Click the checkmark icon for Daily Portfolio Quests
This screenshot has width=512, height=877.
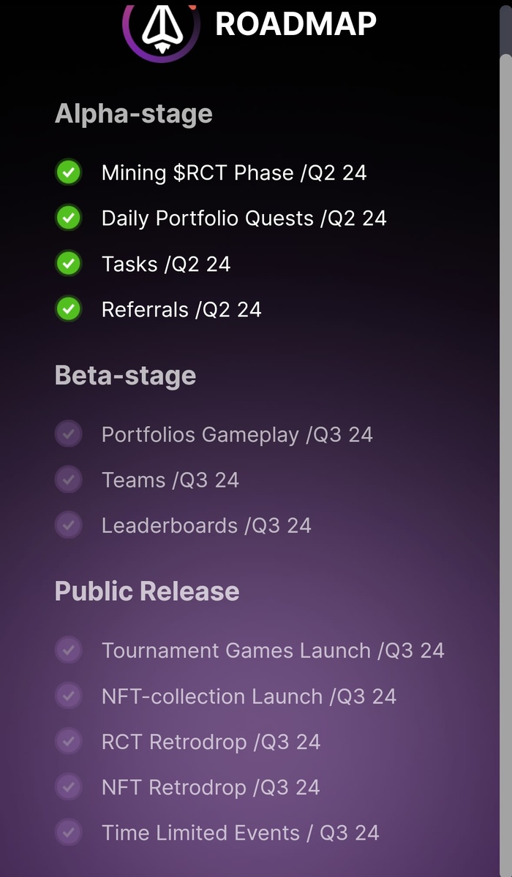[68, 218]
